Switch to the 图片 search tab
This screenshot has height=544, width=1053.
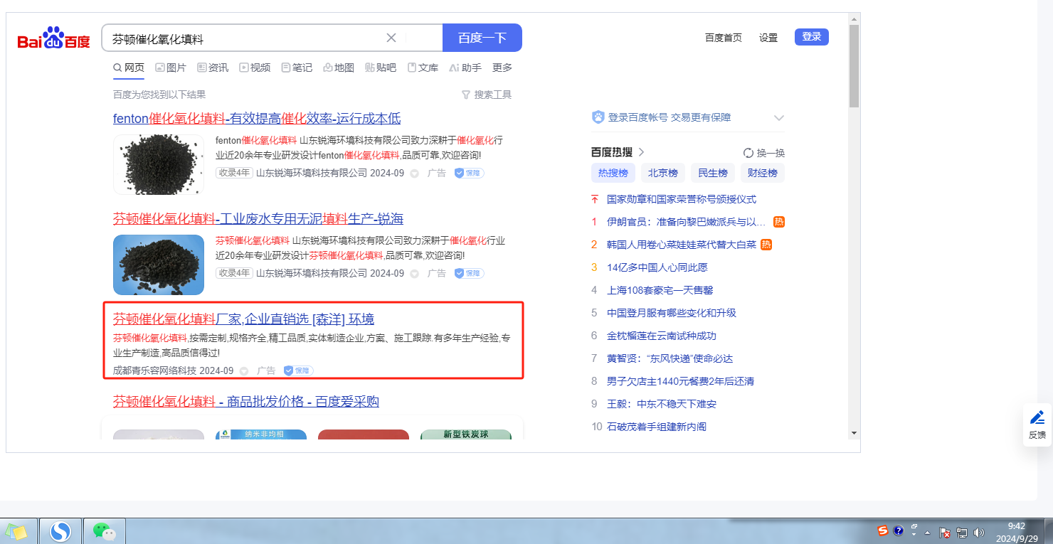[x=171, y=68]
